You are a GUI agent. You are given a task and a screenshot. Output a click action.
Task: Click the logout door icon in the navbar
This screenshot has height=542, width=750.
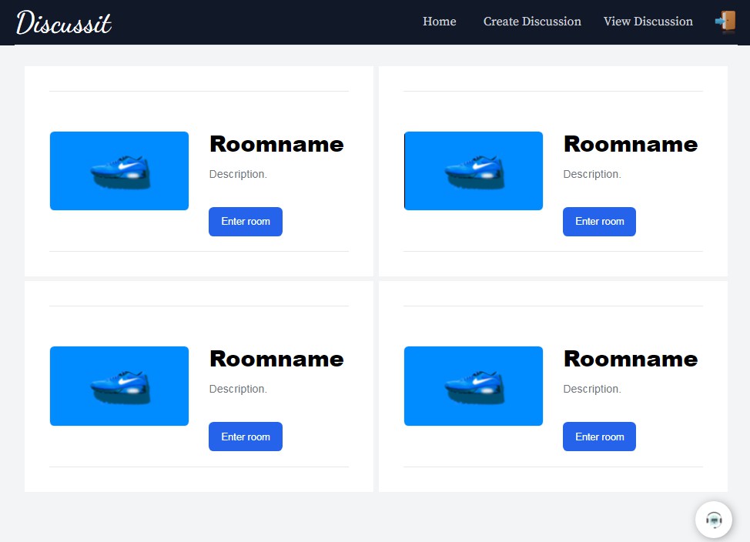pyautogui.click(x=725, y=22)
